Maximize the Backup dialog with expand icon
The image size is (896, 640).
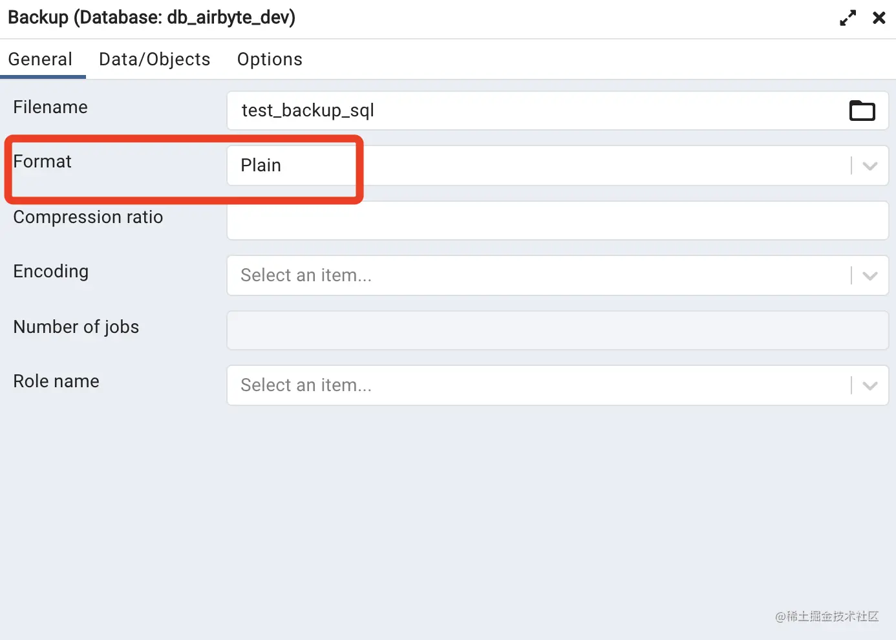[x=848, y=18]
